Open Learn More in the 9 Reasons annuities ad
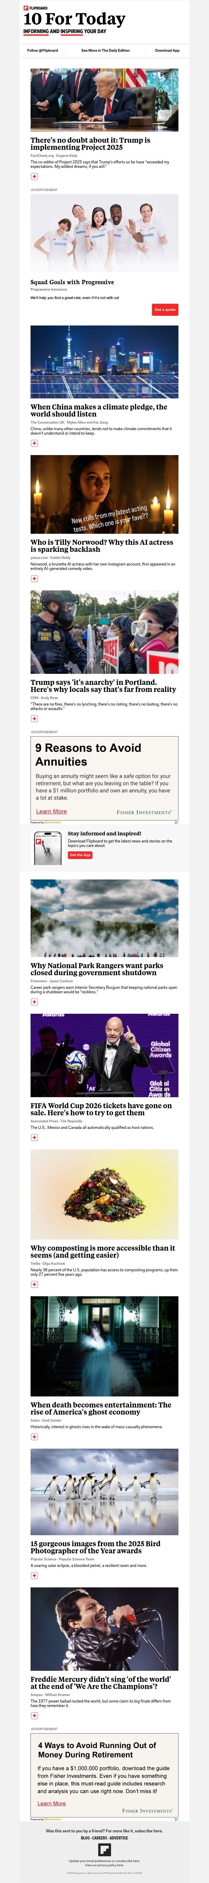Viewport: 209px width, 1883px height. tap(51, 811)
